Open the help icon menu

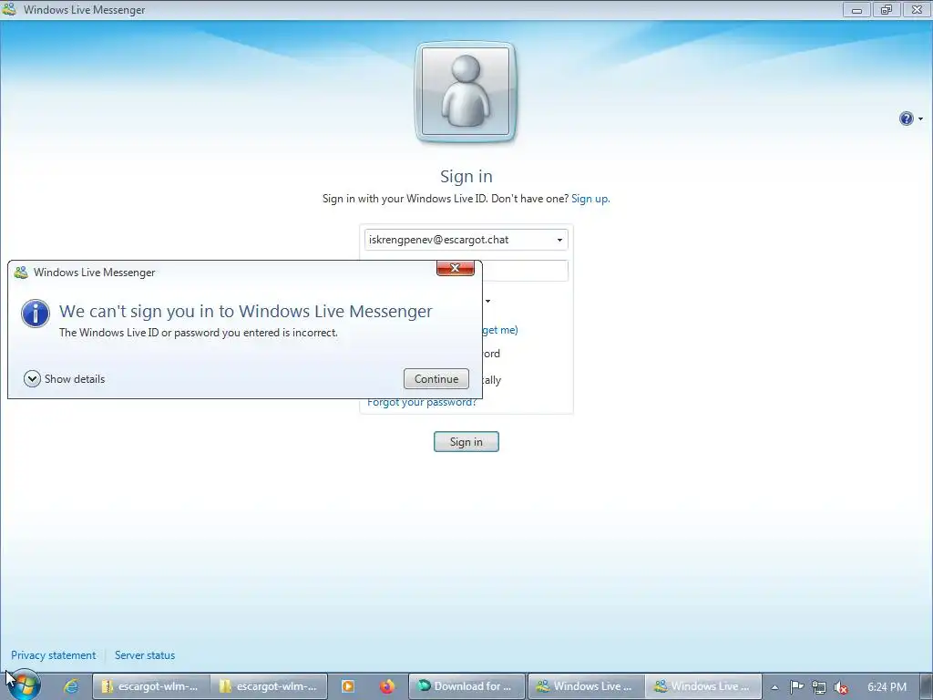(906, 118)
